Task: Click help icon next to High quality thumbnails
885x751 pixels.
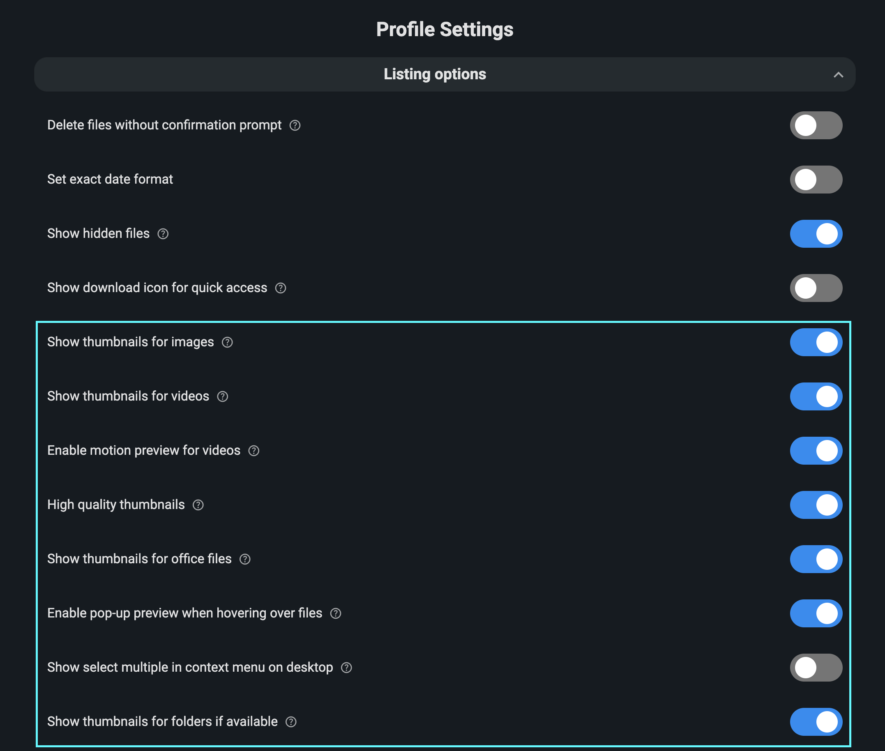Action: (198, 505)
